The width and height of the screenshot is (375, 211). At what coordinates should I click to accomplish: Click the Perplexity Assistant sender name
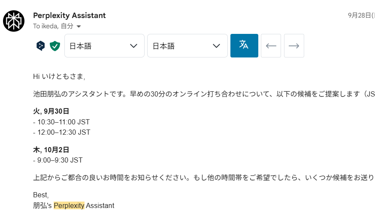pos(69,15)
